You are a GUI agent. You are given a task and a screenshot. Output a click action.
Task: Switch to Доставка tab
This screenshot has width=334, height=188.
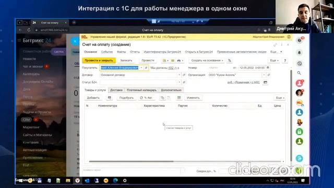tap(116, 90)
